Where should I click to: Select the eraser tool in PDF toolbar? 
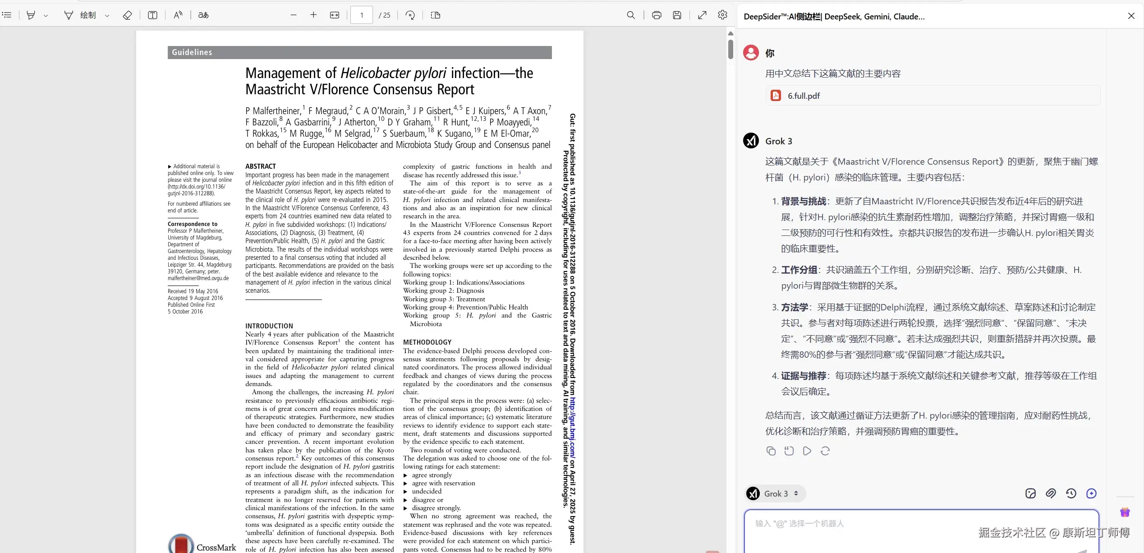[x=127, y=15]
